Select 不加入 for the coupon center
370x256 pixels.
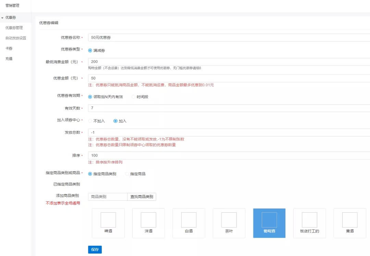pyautogui.click(x=90, y=121)
